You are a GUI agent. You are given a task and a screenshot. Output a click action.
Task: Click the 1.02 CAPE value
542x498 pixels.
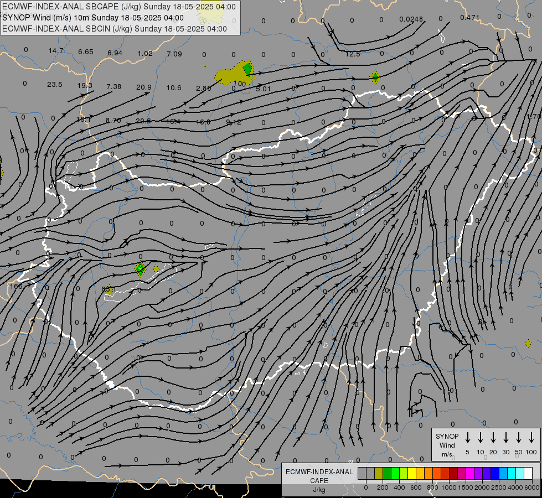tap(145, 54)
